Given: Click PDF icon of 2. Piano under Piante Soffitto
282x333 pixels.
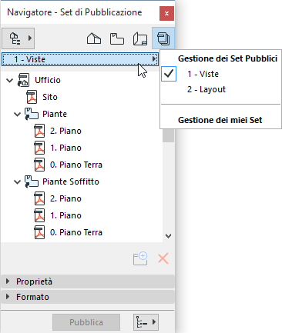Looking at the screenshot, I should point(39,198).
